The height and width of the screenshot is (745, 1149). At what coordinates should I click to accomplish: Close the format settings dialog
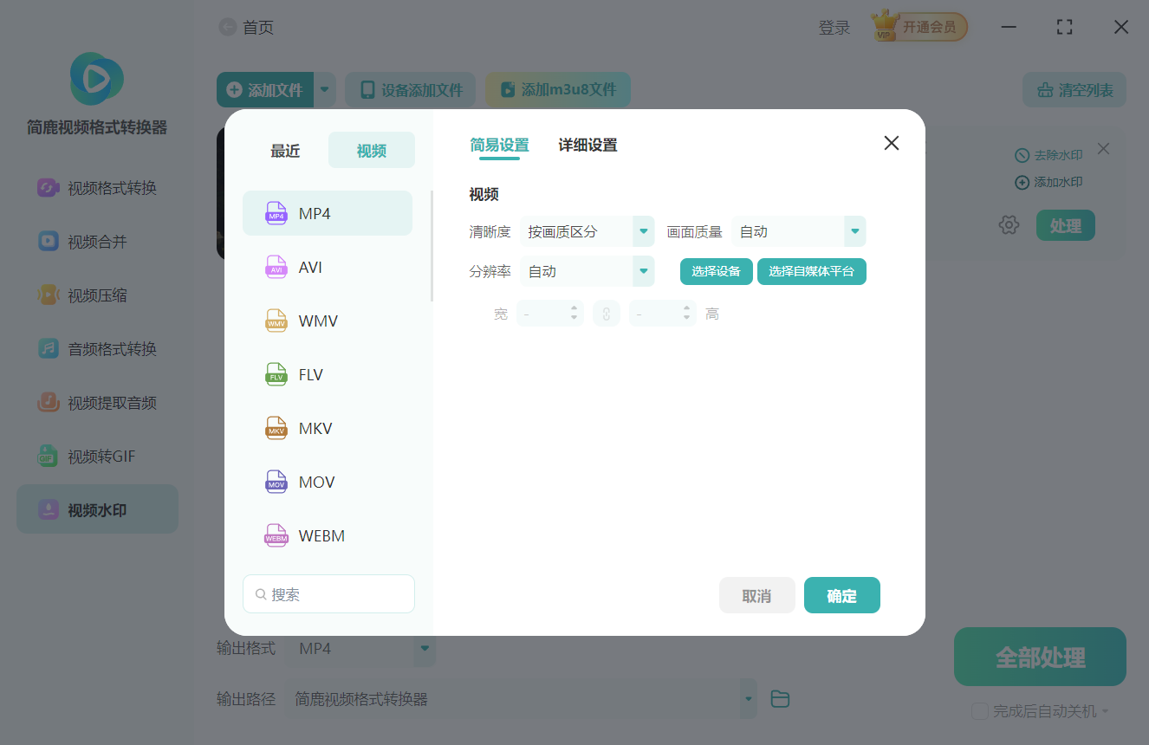click(x=892, y=143)
